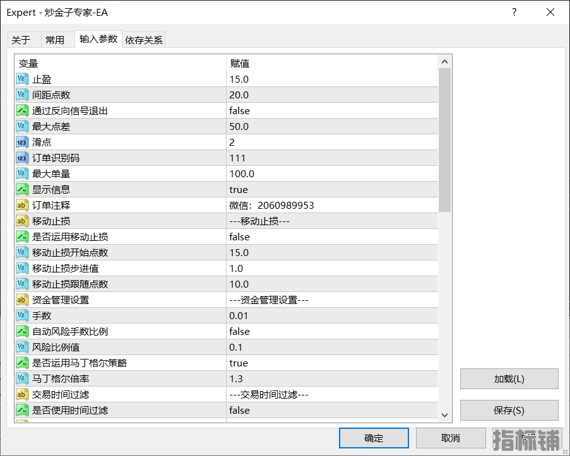Click the 取消 button
The width and height of the screenshot is (570, 456).
[451, 438]
